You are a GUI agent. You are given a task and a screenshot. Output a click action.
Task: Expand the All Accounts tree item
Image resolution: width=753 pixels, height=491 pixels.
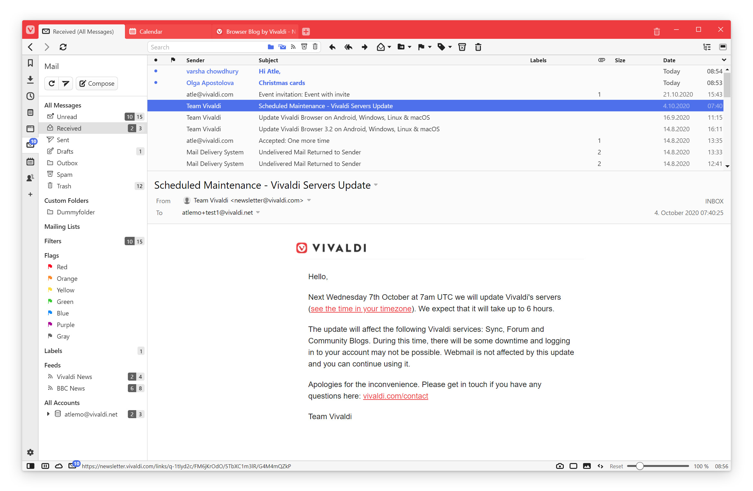click(49, 414)
